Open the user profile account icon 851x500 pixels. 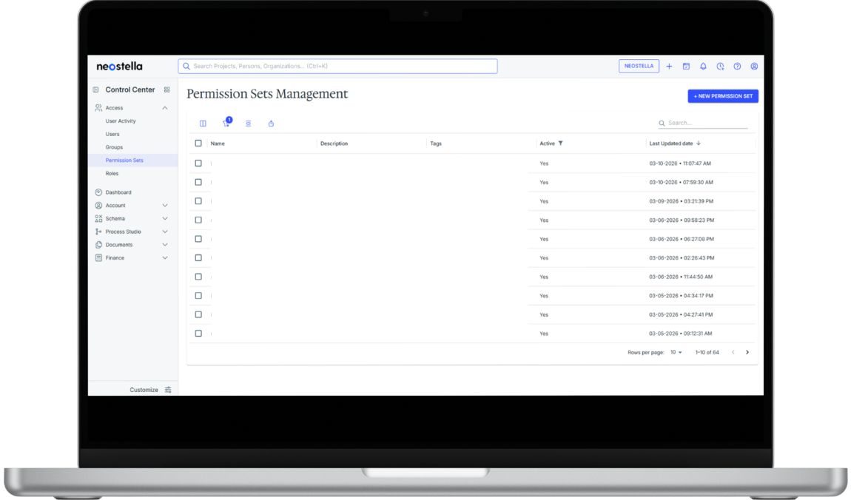754,67
